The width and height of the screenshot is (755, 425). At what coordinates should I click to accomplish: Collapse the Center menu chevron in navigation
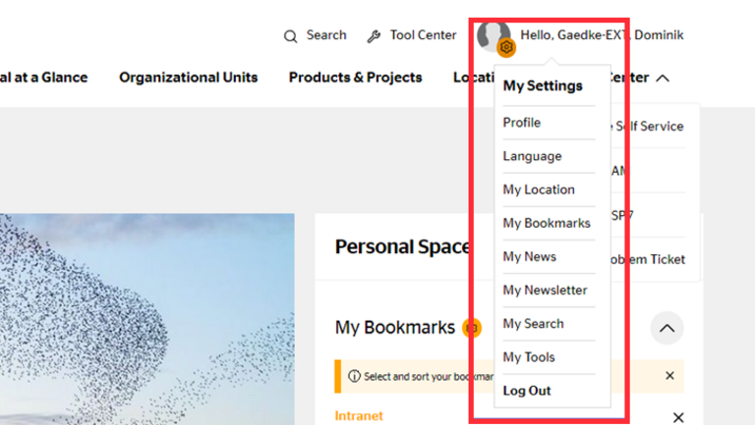tap(663, 79)
